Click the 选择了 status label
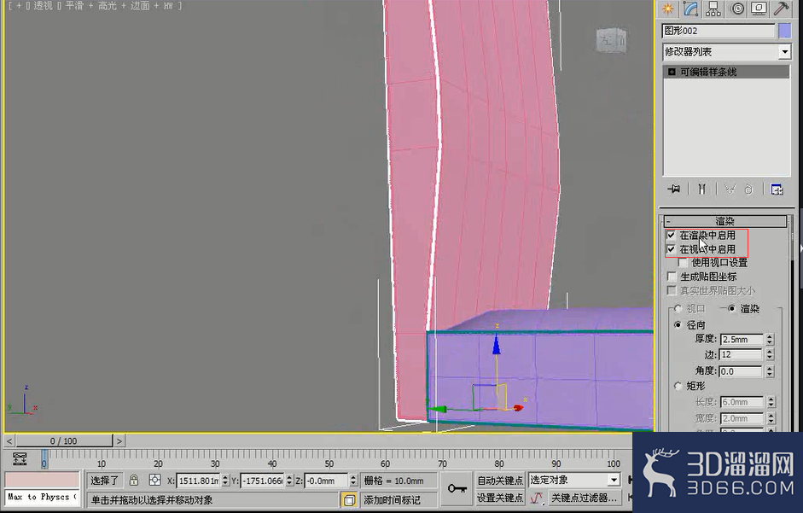 104,481
